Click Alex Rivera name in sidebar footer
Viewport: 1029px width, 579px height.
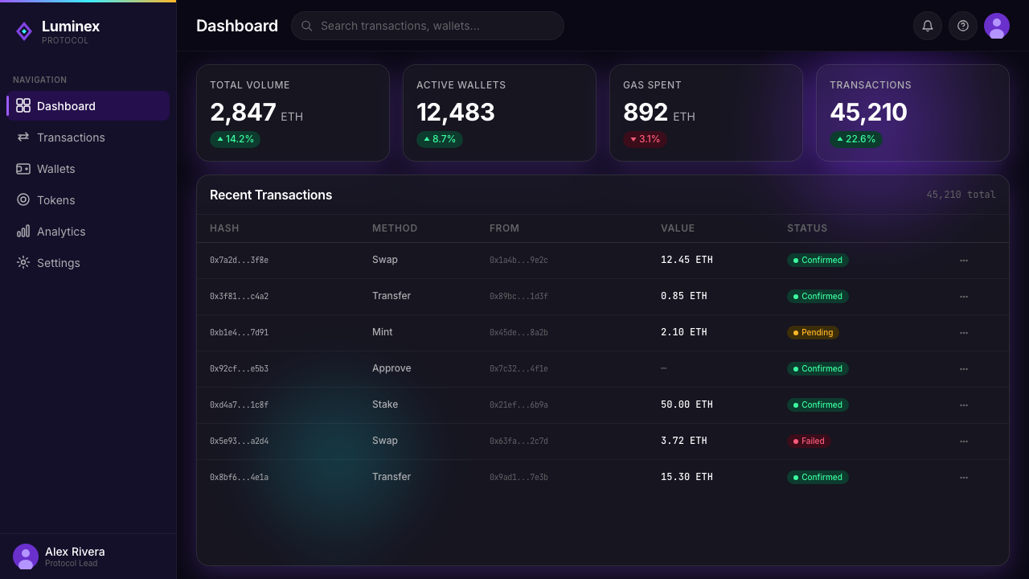pos(75,552)
